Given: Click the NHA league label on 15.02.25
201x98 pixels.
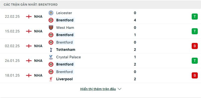Looking at the screenshot, I should (38, 31).
